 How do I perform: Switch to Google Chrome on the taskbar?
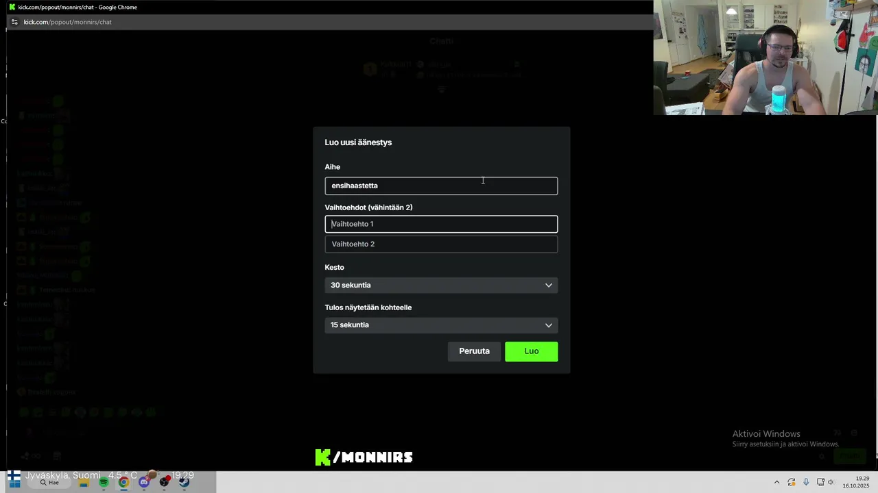pyautogui.click(x=123, y=482)
